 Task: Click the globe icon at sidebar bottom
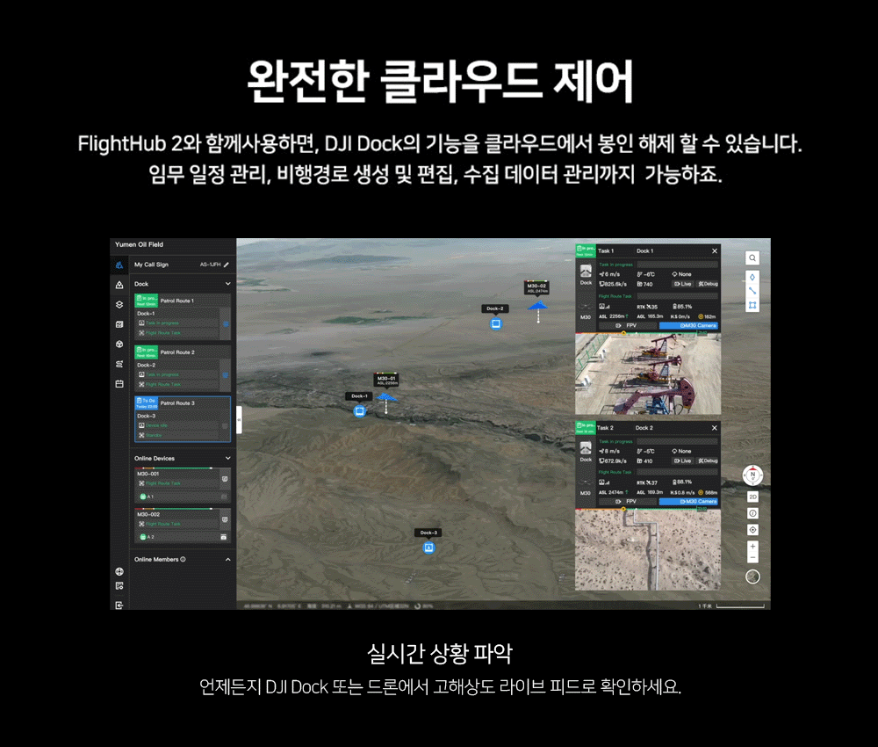pos(119,571)
